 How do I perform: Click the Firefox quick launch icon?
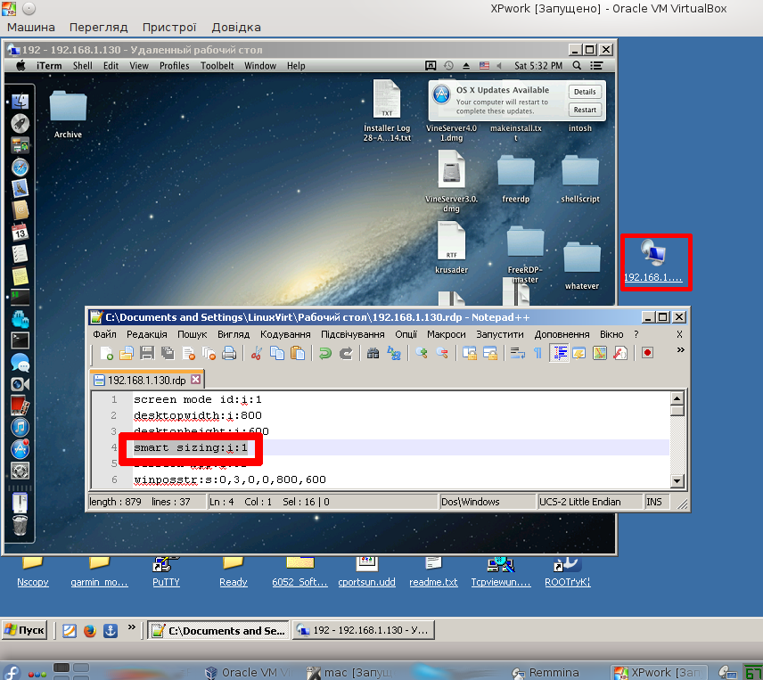(x=90, y=631)
